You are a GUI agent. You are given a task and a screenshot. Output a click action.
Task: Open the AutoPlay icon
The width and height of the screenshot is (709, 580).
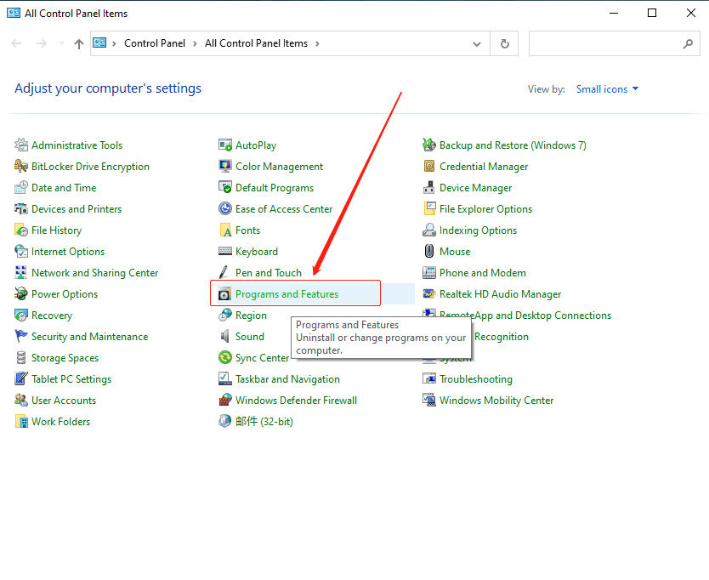224,145
